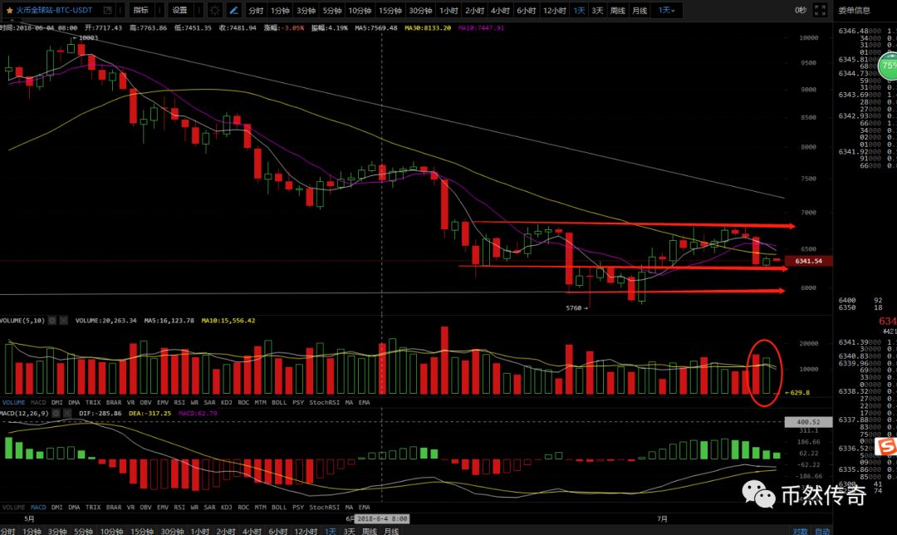
Task: Click the 火币全球站-BTC-USDT pair title
Action: [54, 10]
